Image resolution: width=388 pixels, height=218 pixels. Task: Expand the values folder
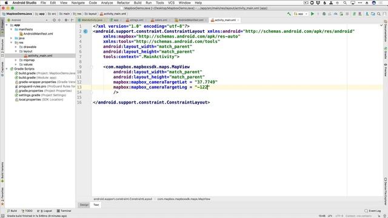click(x=16, y=65)
